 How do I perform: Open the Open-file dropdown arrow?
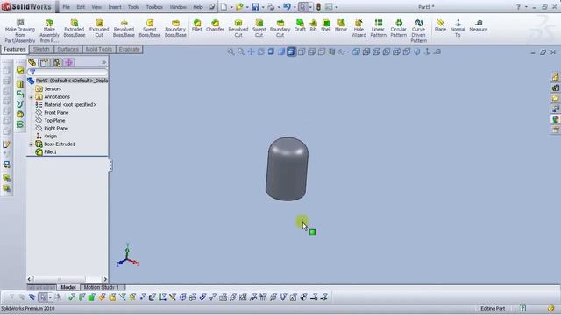point(247,7)
